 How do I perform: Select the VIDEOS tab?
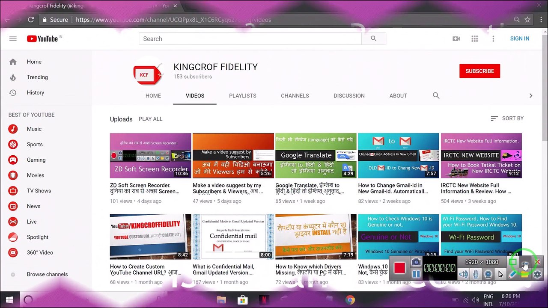point(195,95)
